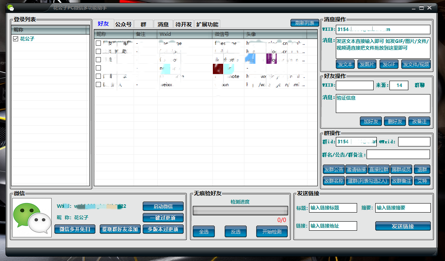Click the 发文件/视频 button
The width and height of the screenshot is (445, 261).
[x=416, y=64]
